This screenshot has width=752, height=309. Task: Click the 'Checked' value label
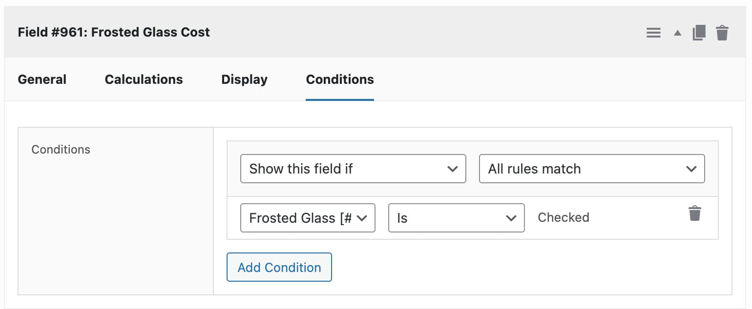(564, 218)
